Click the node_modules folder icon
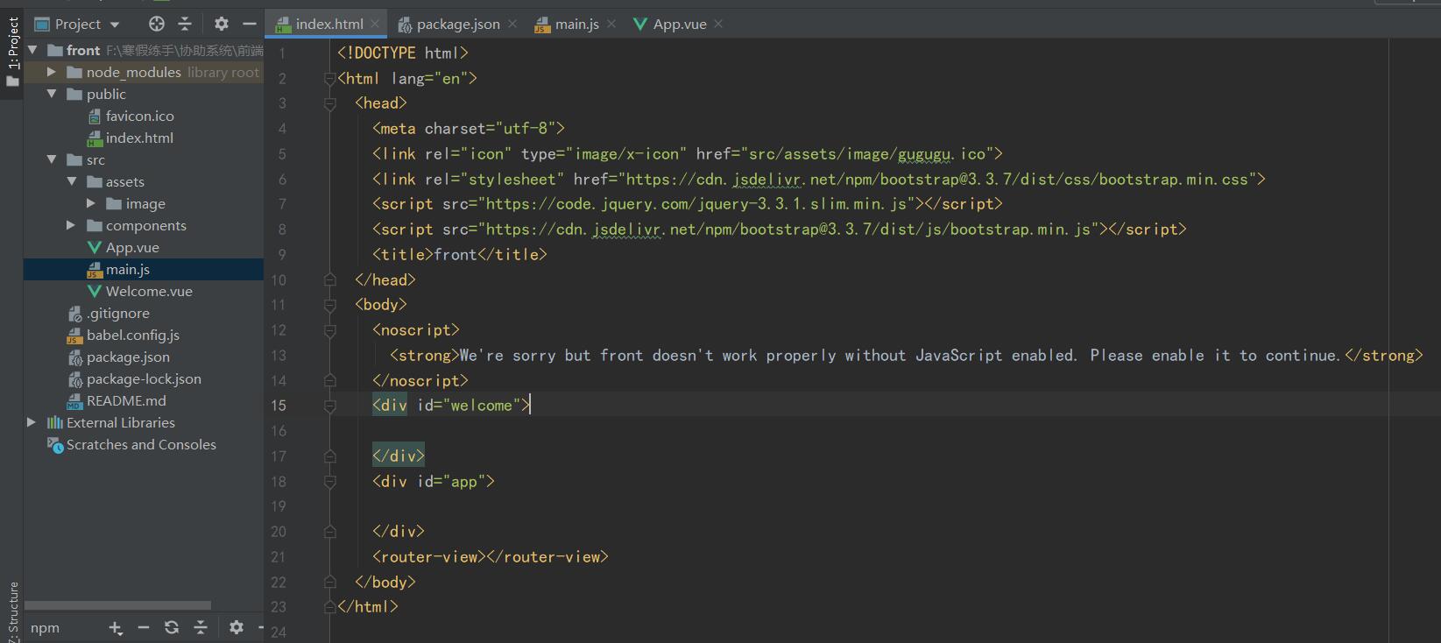 click(x=74, y=72)
